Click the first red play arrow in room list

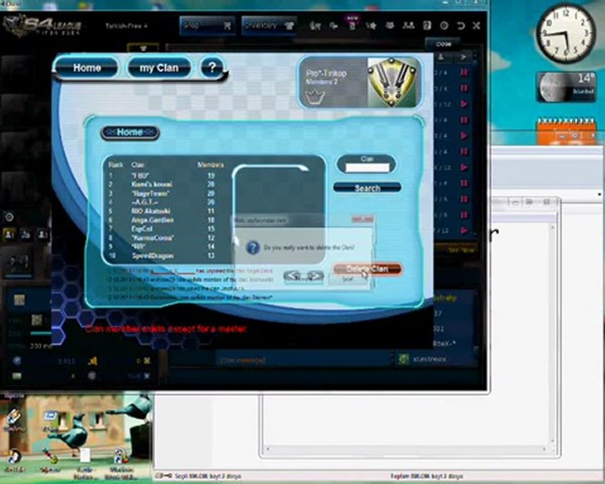[x=464, y=104]
